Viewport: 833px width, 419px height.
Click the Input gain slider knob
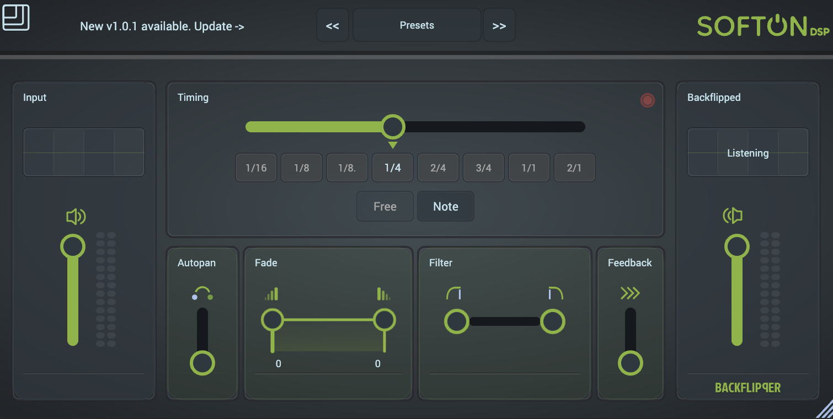click(x=73, y=246)
